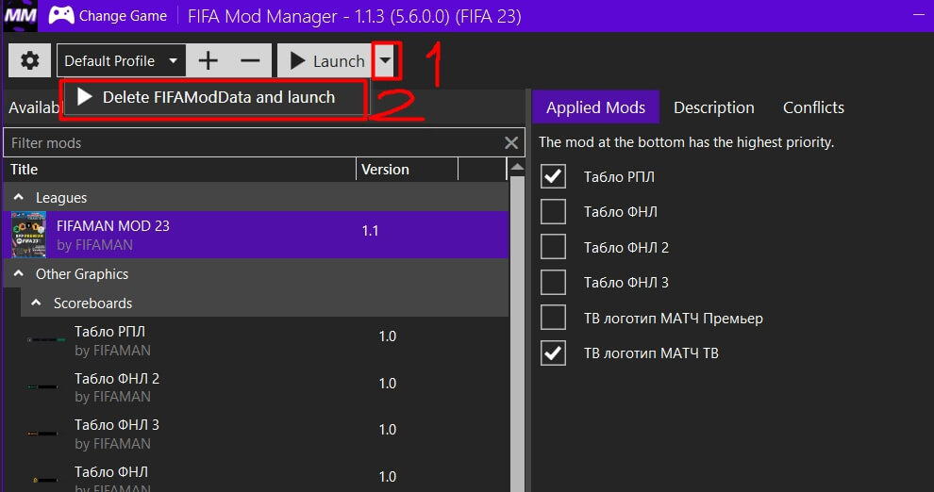Collapse the Scoreboards subgroup

coord(37,303)
